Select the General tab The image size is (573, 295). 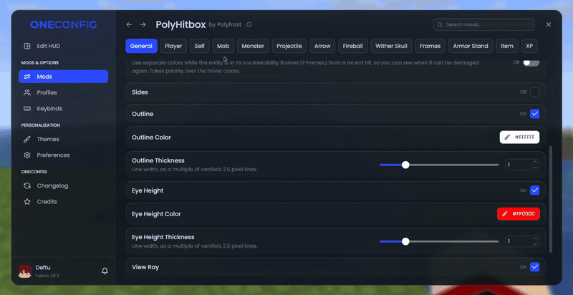tap(141, 46)
